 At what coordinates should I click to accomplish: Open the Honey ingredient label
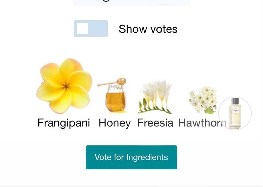tap(115, 123)
